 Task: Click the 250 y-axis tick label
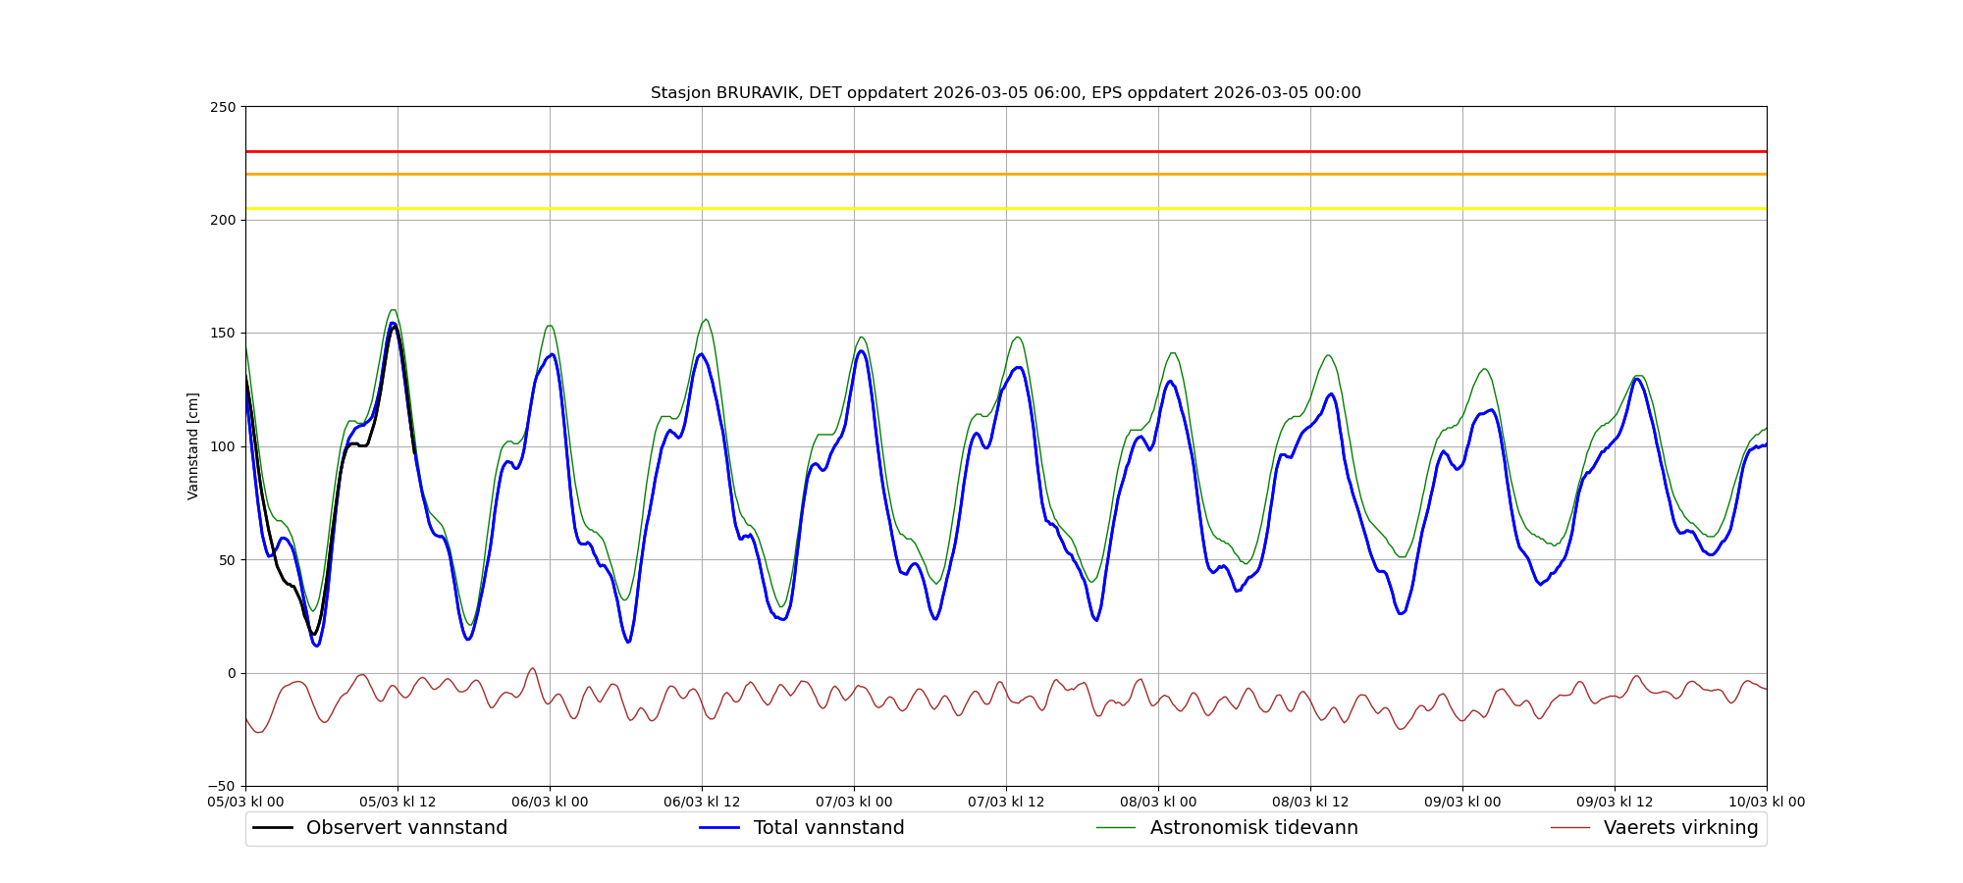coord(224,107)
